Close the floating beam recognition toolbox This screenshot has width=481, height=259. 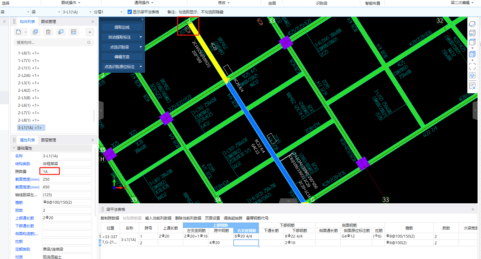pyautogui.click(x=142, y=19)
